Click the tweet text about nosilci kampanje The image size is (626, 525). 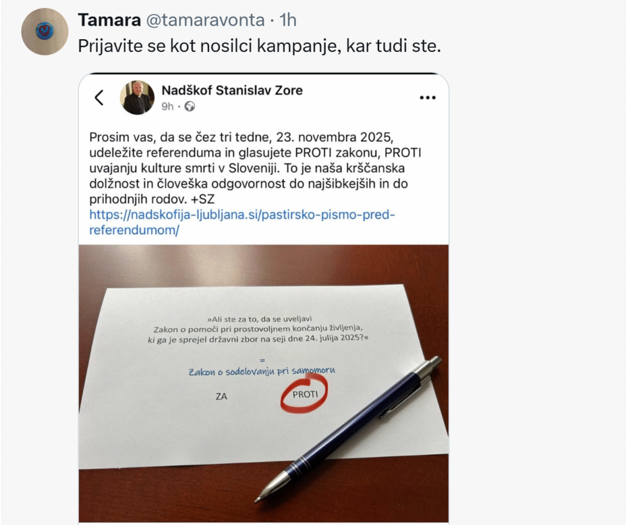tap(259, 46)
